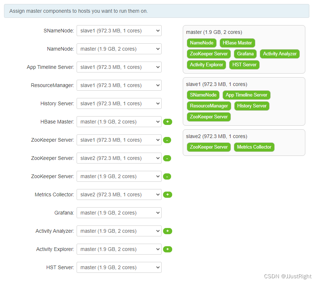Open the Metrics Collector host dropdown
The image size is (317, 283).
pos(119,194)
